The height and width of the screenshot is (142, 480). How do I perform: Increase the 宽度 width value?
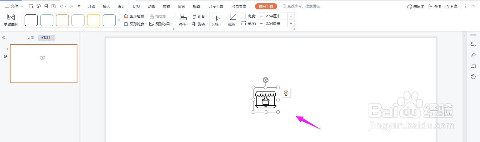click(291, 24)
